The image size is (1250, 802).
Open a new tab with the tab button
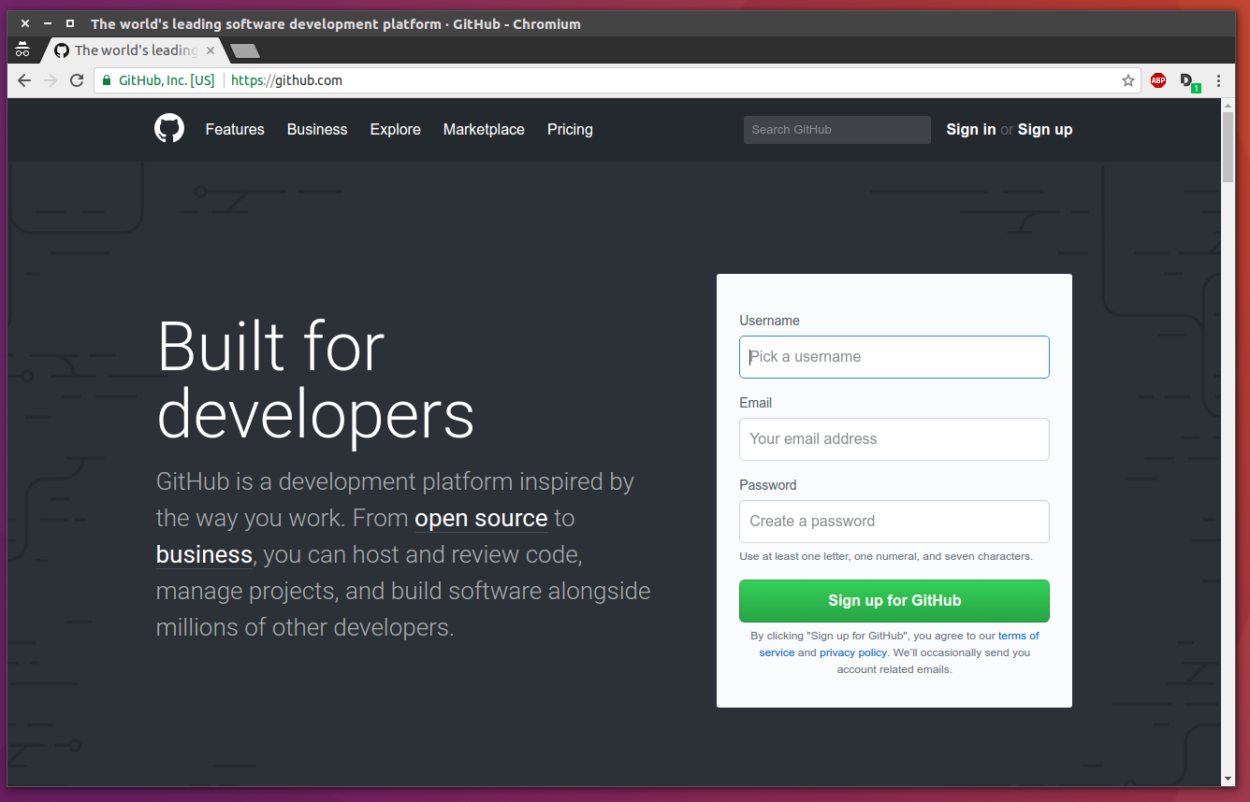click(245, 50)
